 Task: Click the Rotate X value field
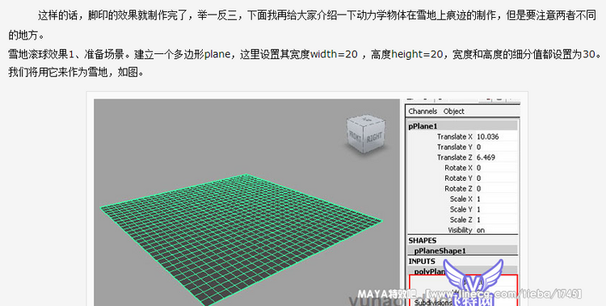(x=496, y=168)
